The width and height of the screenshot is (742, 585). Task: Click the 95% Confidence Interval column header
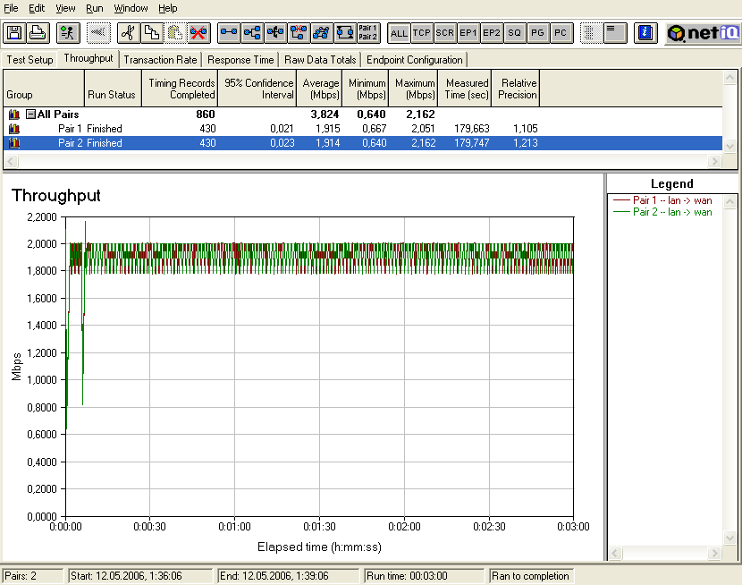(x=257, y=88)
